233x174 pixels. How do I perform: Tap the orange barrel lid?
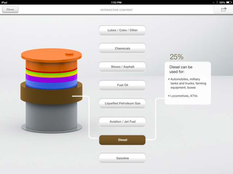point(51,55)
